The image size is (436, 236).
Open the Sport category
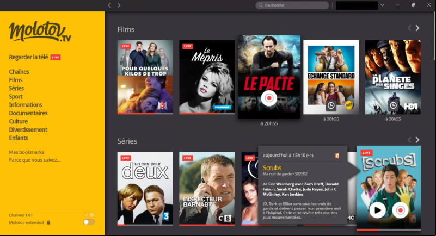point(16,97)
